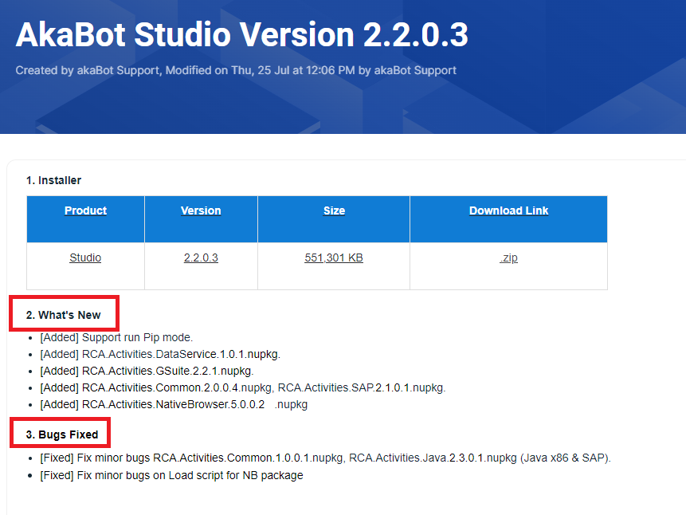Viewport: 686px width, 515px height.
Task: Click the 2.2.0.3 version link
Action: point(201,257)
